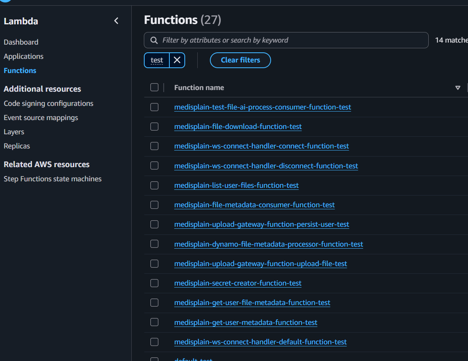468x361 pixels.
Task: Click the Clear filters button
Action: (240, 60)
